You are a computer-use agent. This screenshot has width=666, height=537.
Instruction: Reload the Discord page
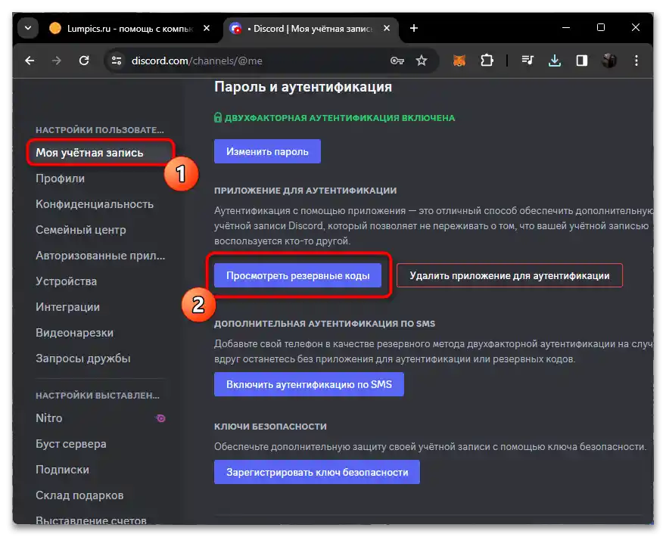point(85,61)
